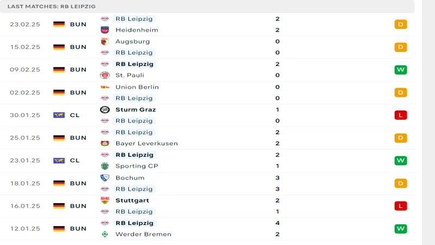Viewport: 435px width, 245px height.
Task: Click the Union Berlin club crest
Action: [105, 87]
